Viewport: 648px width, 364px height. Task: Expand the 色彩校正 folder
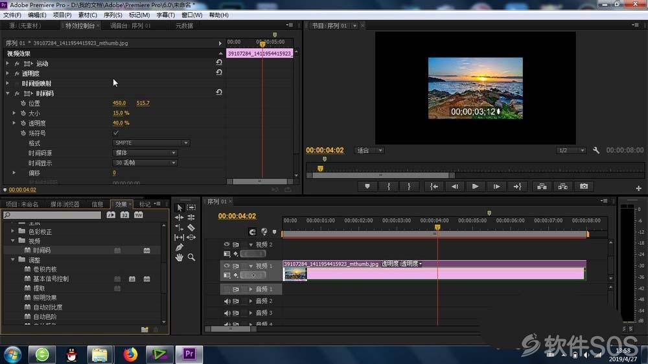pos(12,231)
